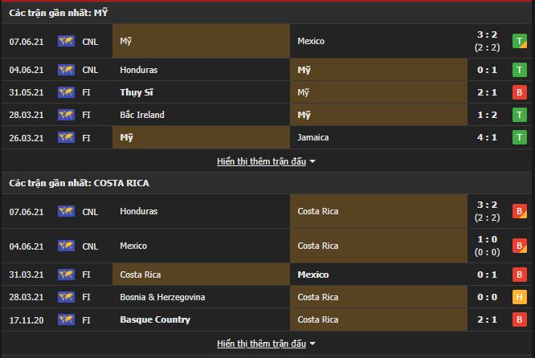
Task: Open the Bosnia & Herzegovina team link
Action: tap(162, 297)
